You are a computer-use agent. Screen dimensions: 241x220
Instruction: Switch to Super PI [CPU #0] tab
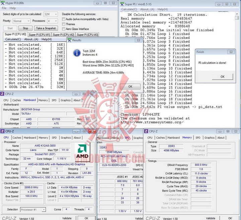(x=15, y=34)
